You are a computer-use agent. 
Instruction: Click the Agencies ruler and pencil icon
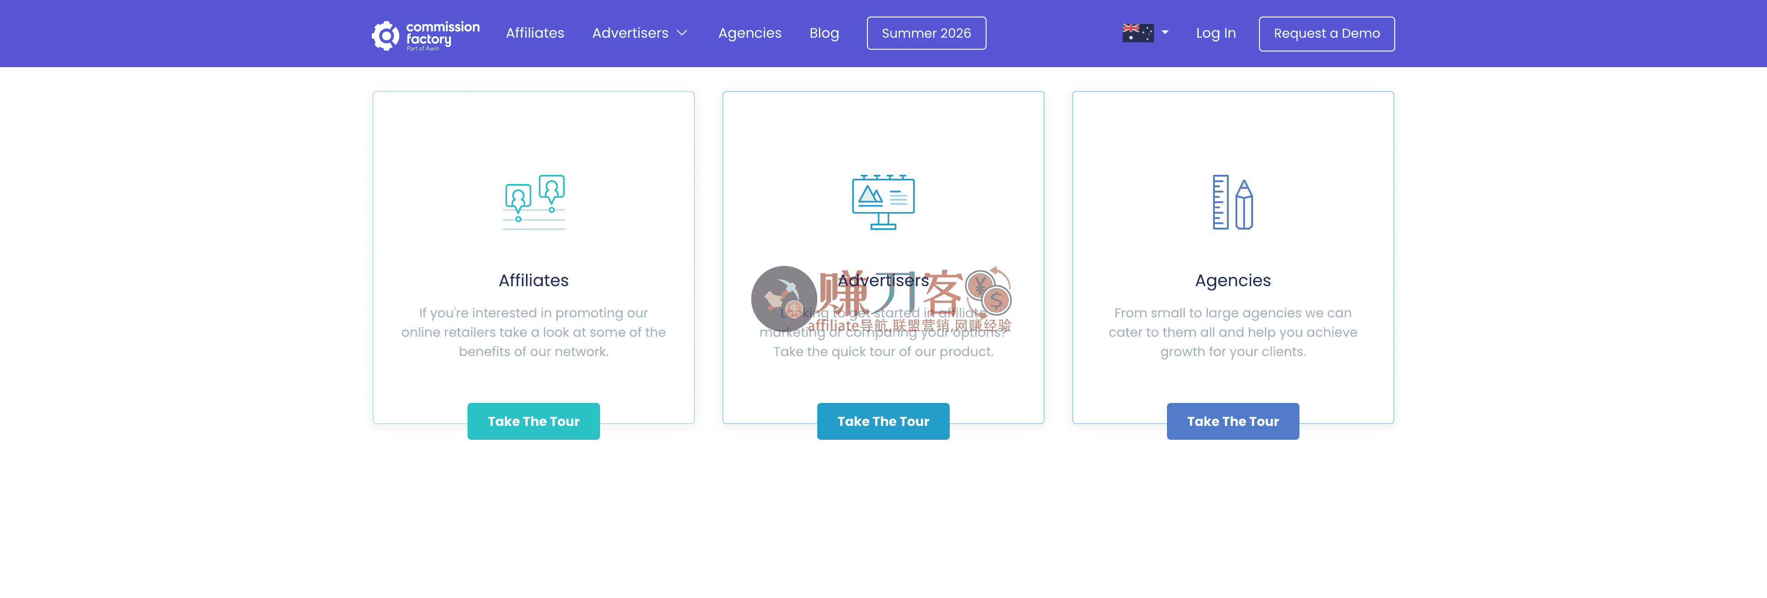click(x=1233, y=201)
